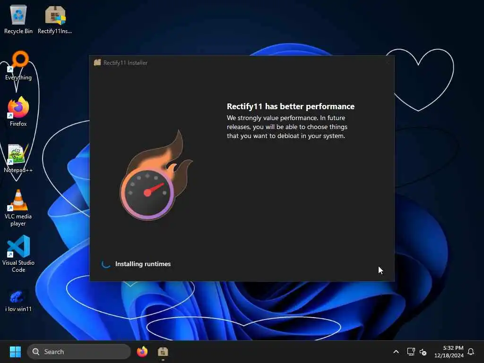The image size is (484, 363).
Task: Open Firefox from the taskbar
Action: 142,352
